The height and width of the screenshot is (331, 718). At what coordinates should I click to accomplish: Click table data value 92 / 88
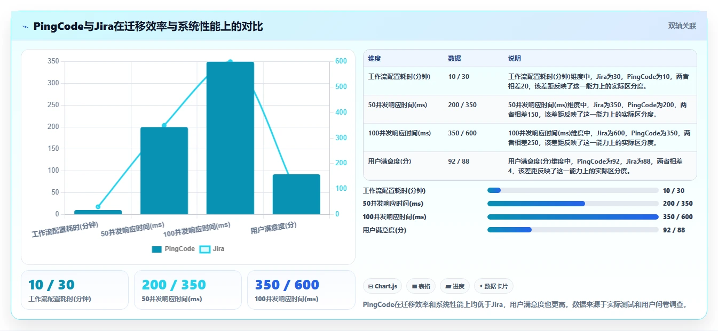click(459, 162)
